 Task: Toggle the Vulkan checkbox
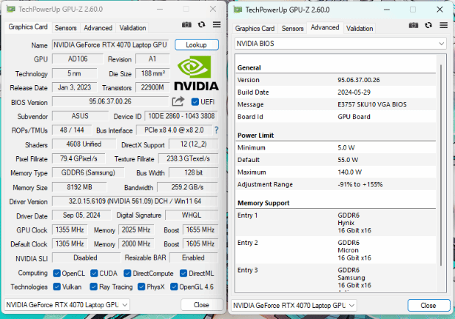pyautogui.click(x=57, y=287)
